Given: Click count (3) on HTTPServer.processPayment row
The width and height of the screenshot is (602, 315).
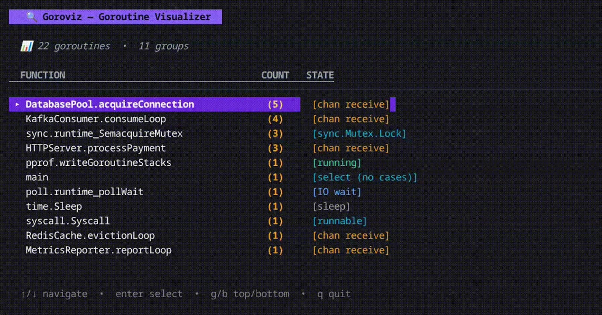Looking at the screenshot, I should pyautogui.click(x=275, y=148).
